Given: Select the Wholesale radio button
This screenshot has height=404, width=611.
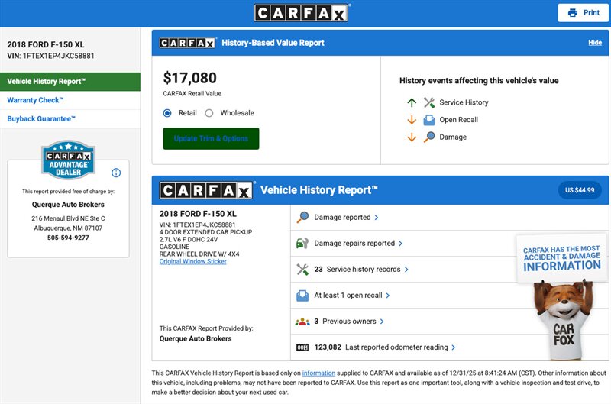Looking at the screenshot, I should [x=209, y=113].
